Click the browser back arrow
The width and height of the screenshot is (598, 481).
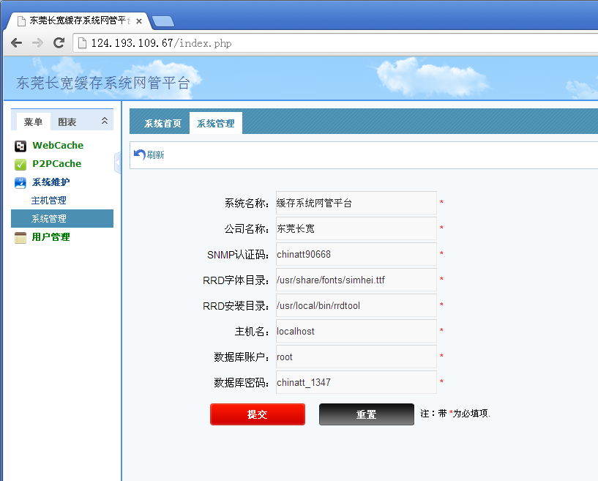click(16, 42)
